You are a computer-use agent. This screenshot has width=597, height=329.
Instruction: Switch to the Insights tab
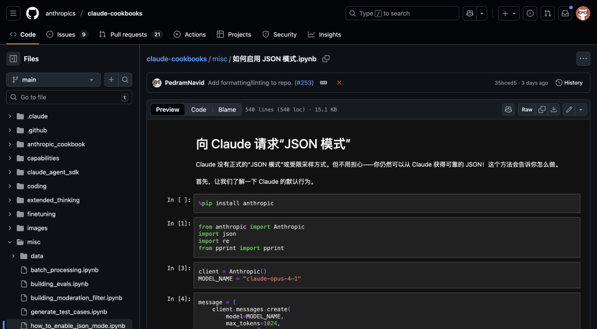(x=324, y=34)
